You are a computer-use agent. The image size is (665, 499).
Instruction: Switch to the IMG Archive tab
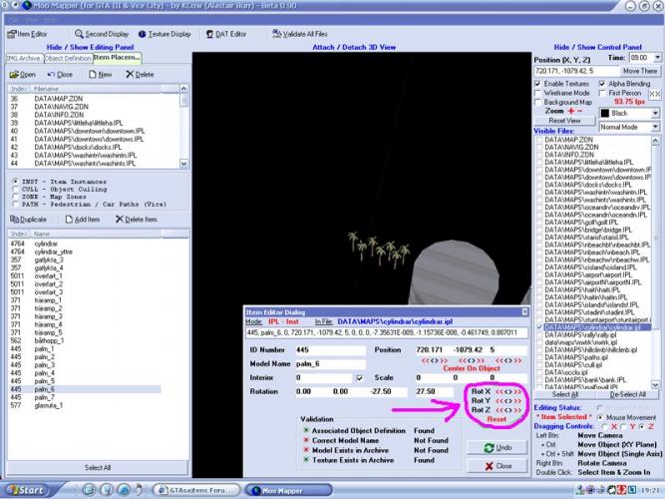23,58
